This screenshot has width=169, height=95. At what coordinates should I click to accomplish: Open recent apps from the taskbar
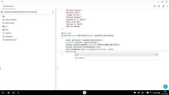(8, 93)
